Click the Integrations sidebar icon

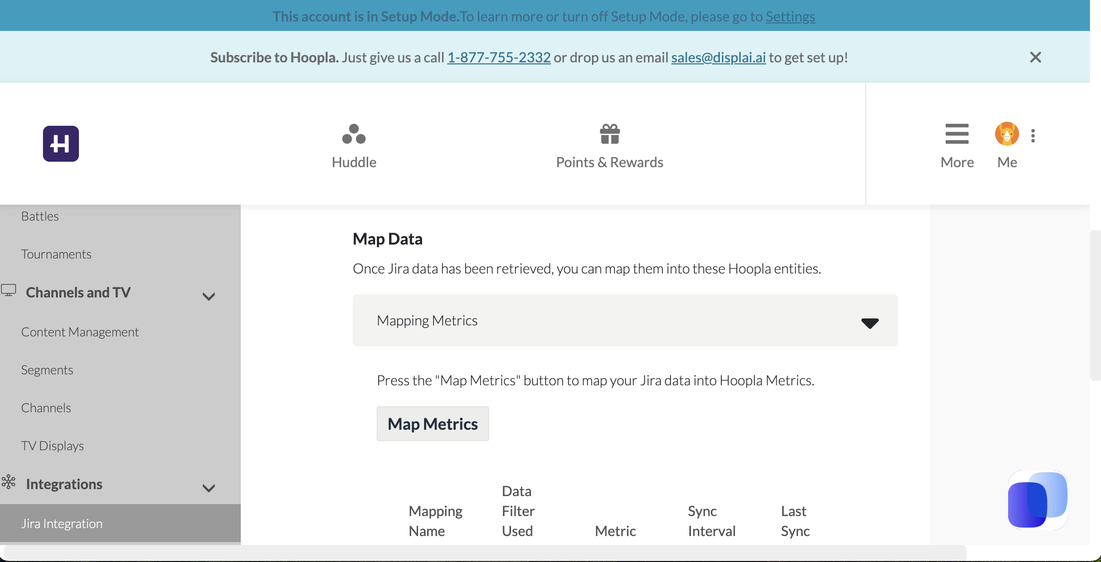(x=8, y=482)
